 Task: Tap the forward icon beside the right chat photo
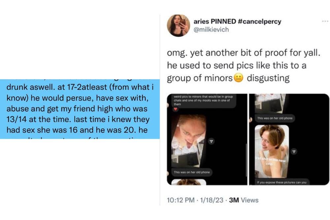pos(294,152)
